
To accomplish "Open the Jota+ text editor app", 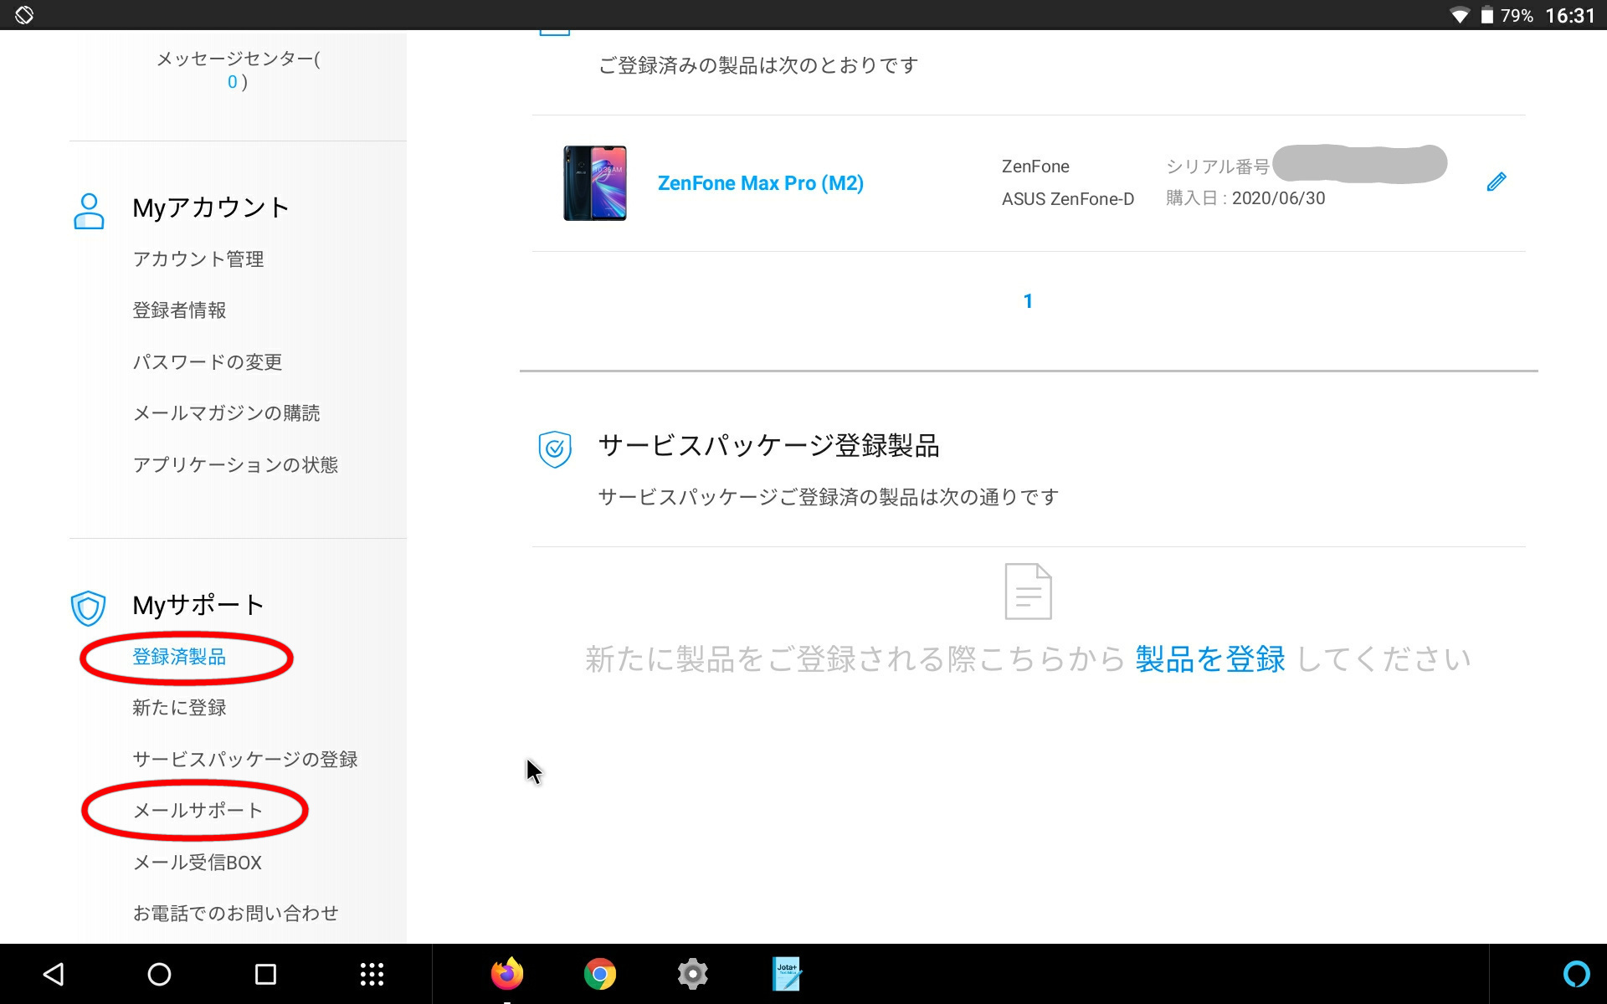I will click(786, 974).
